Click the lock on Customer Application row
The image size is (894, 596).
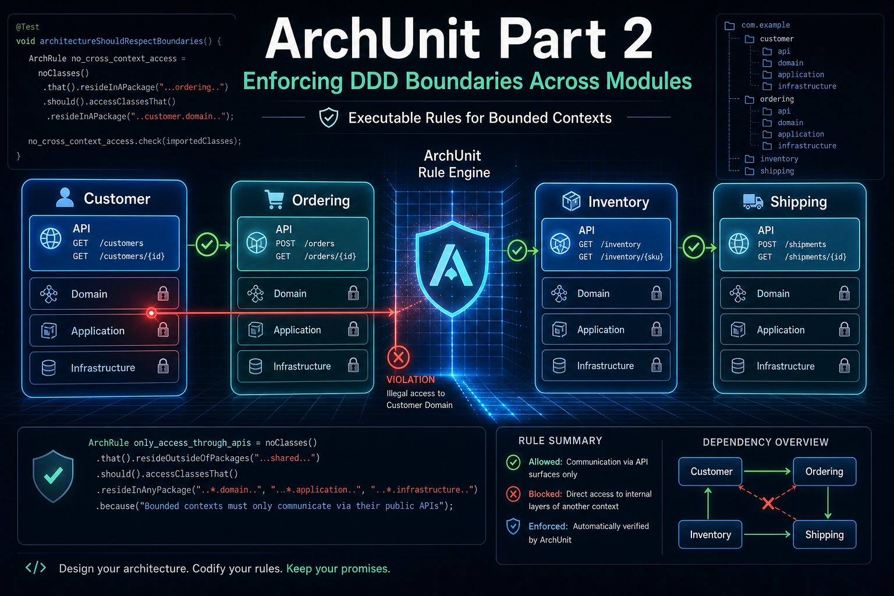[x=164, y=329]
